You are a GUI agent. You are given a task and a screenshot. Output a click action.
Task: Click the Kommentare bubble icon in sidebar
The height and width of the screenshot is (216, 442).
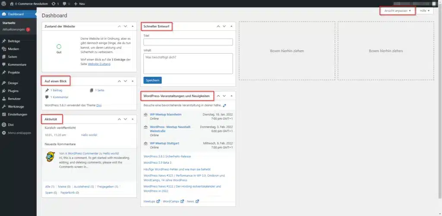pos(3,64)
